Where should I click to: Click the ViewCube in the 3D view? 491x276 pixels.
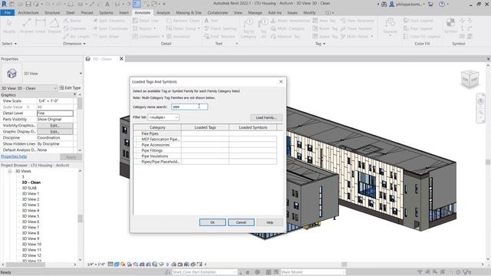pyautogui.click(x=470, y=79)
